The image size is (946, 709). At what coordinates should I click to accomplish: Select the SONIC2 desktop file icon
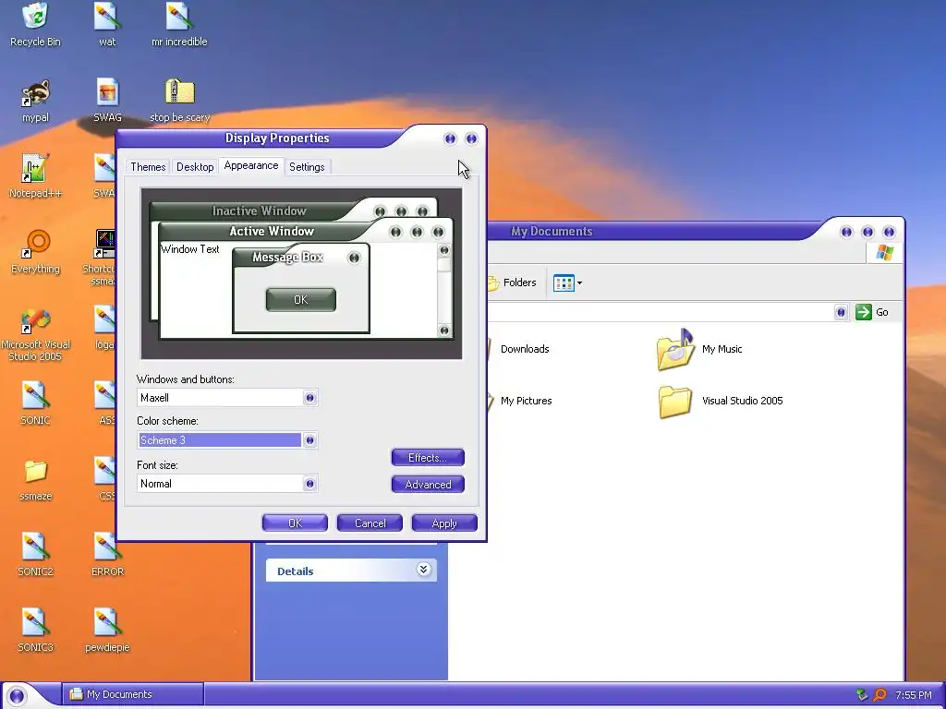point(35,547)
